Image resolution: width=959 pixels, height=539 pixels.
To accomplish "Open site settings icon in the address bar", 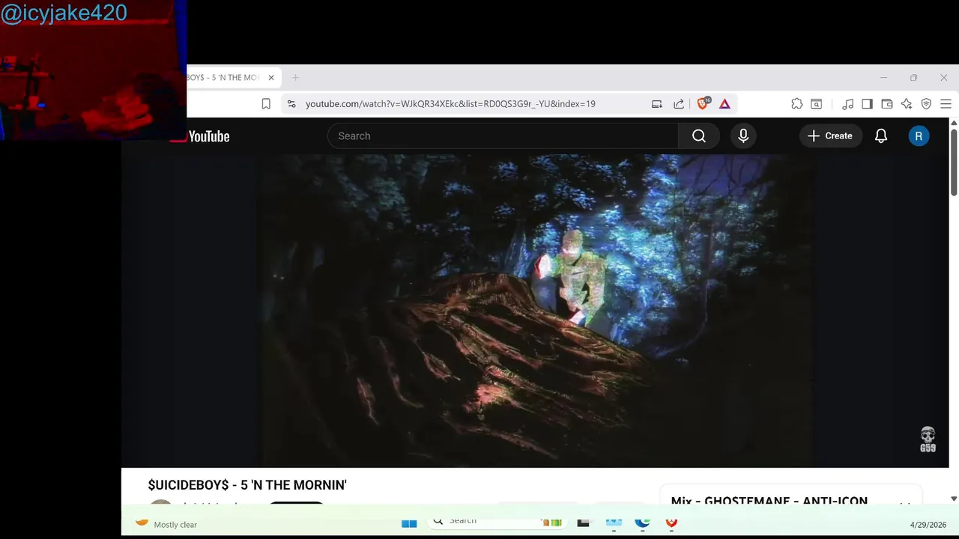I will 291,104.
